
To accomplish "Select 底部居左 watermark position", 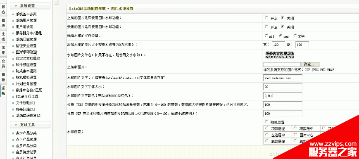I will tap(267, 141).
